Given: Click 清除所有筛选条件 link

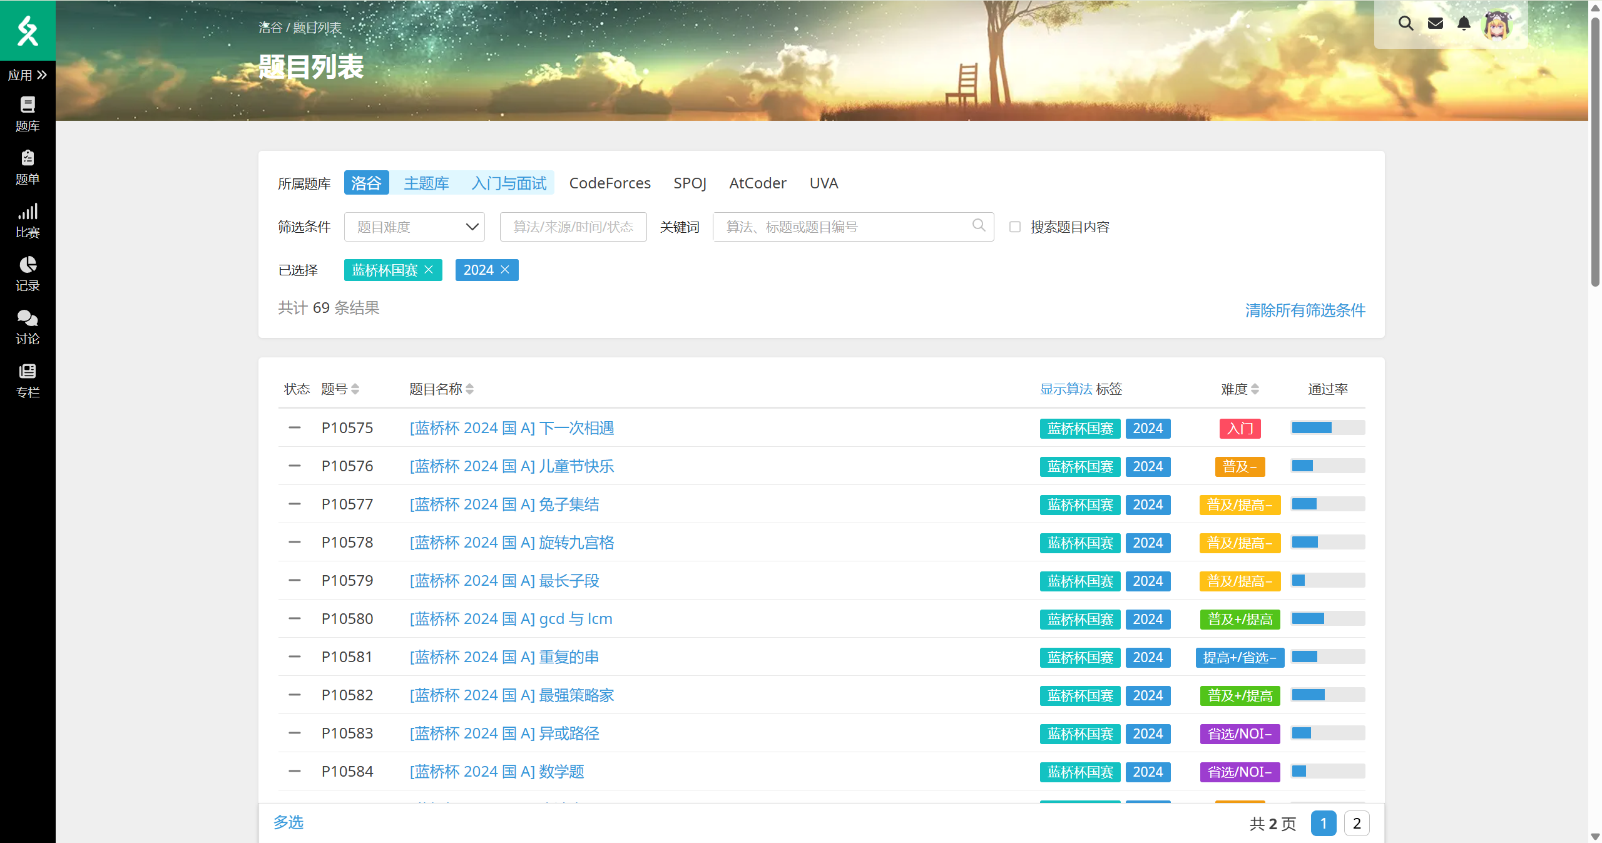Looking at the screenshot, I should pyautogui.click(x=1305, y=310).
